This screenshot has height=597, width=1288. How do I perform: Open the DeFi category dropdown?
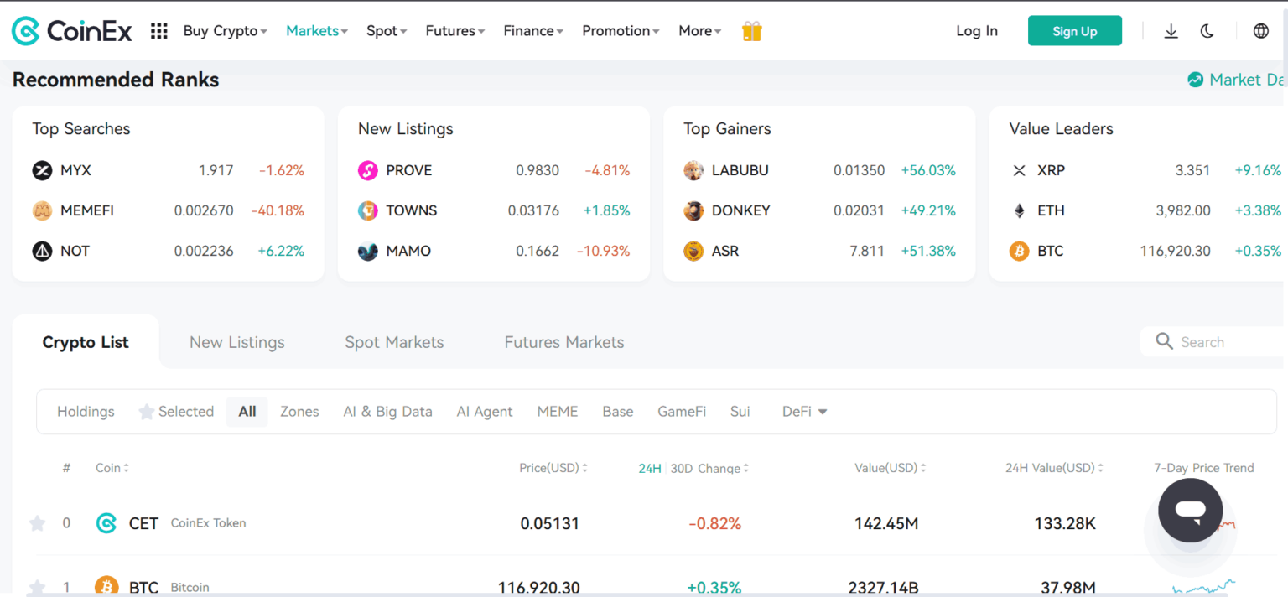[x=803, y=412]
